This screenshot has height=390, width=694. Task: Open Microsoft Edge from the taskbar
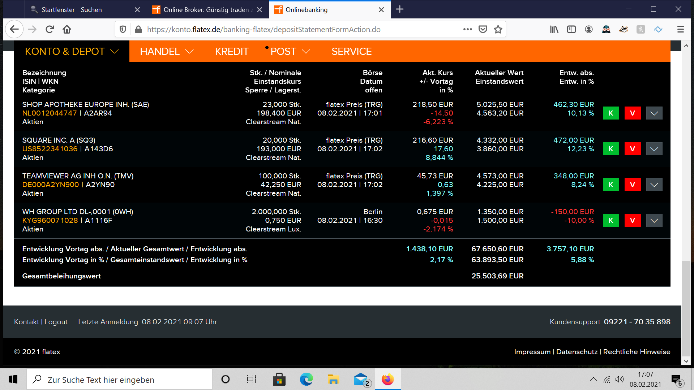click(x=306, y=380)
